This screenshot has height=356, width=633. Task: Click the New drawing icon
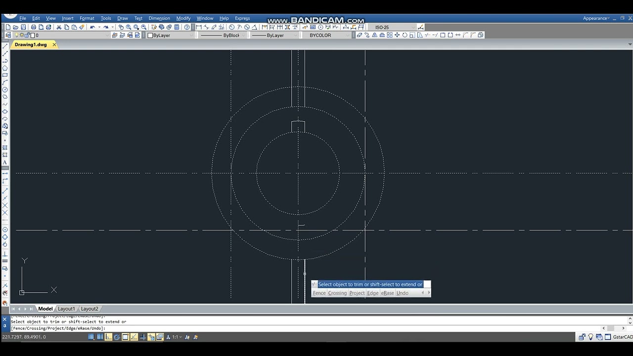coord(8,27)
